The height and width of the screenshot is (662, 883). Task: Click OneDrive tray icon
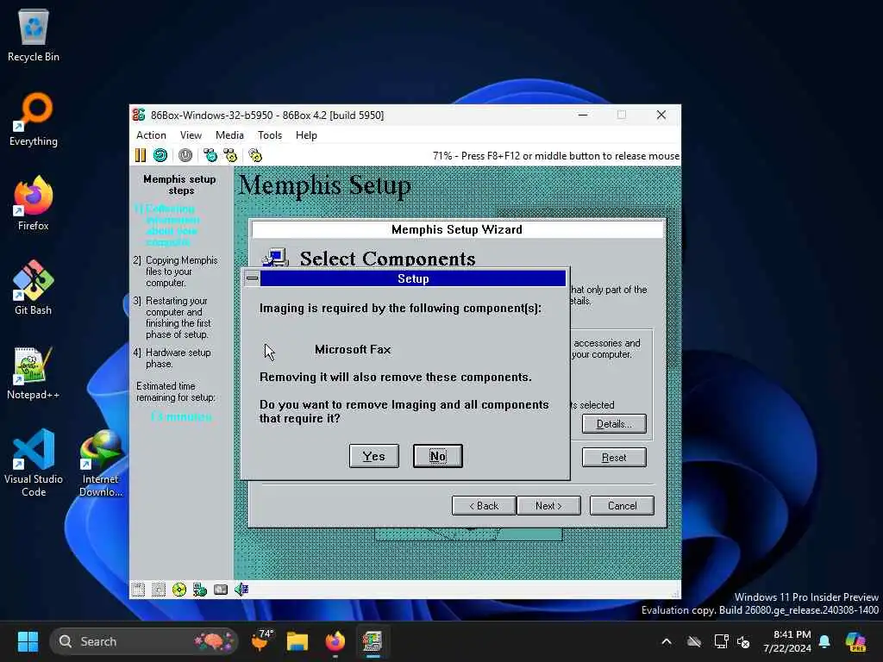point(694,641)
